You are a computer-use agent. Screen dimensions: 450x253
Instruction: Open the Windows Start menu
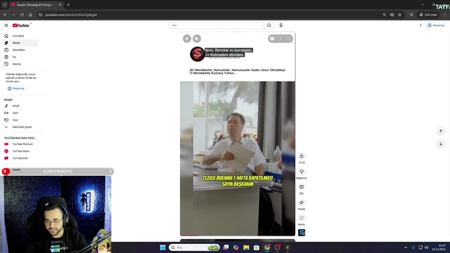[x=163, y=247]
